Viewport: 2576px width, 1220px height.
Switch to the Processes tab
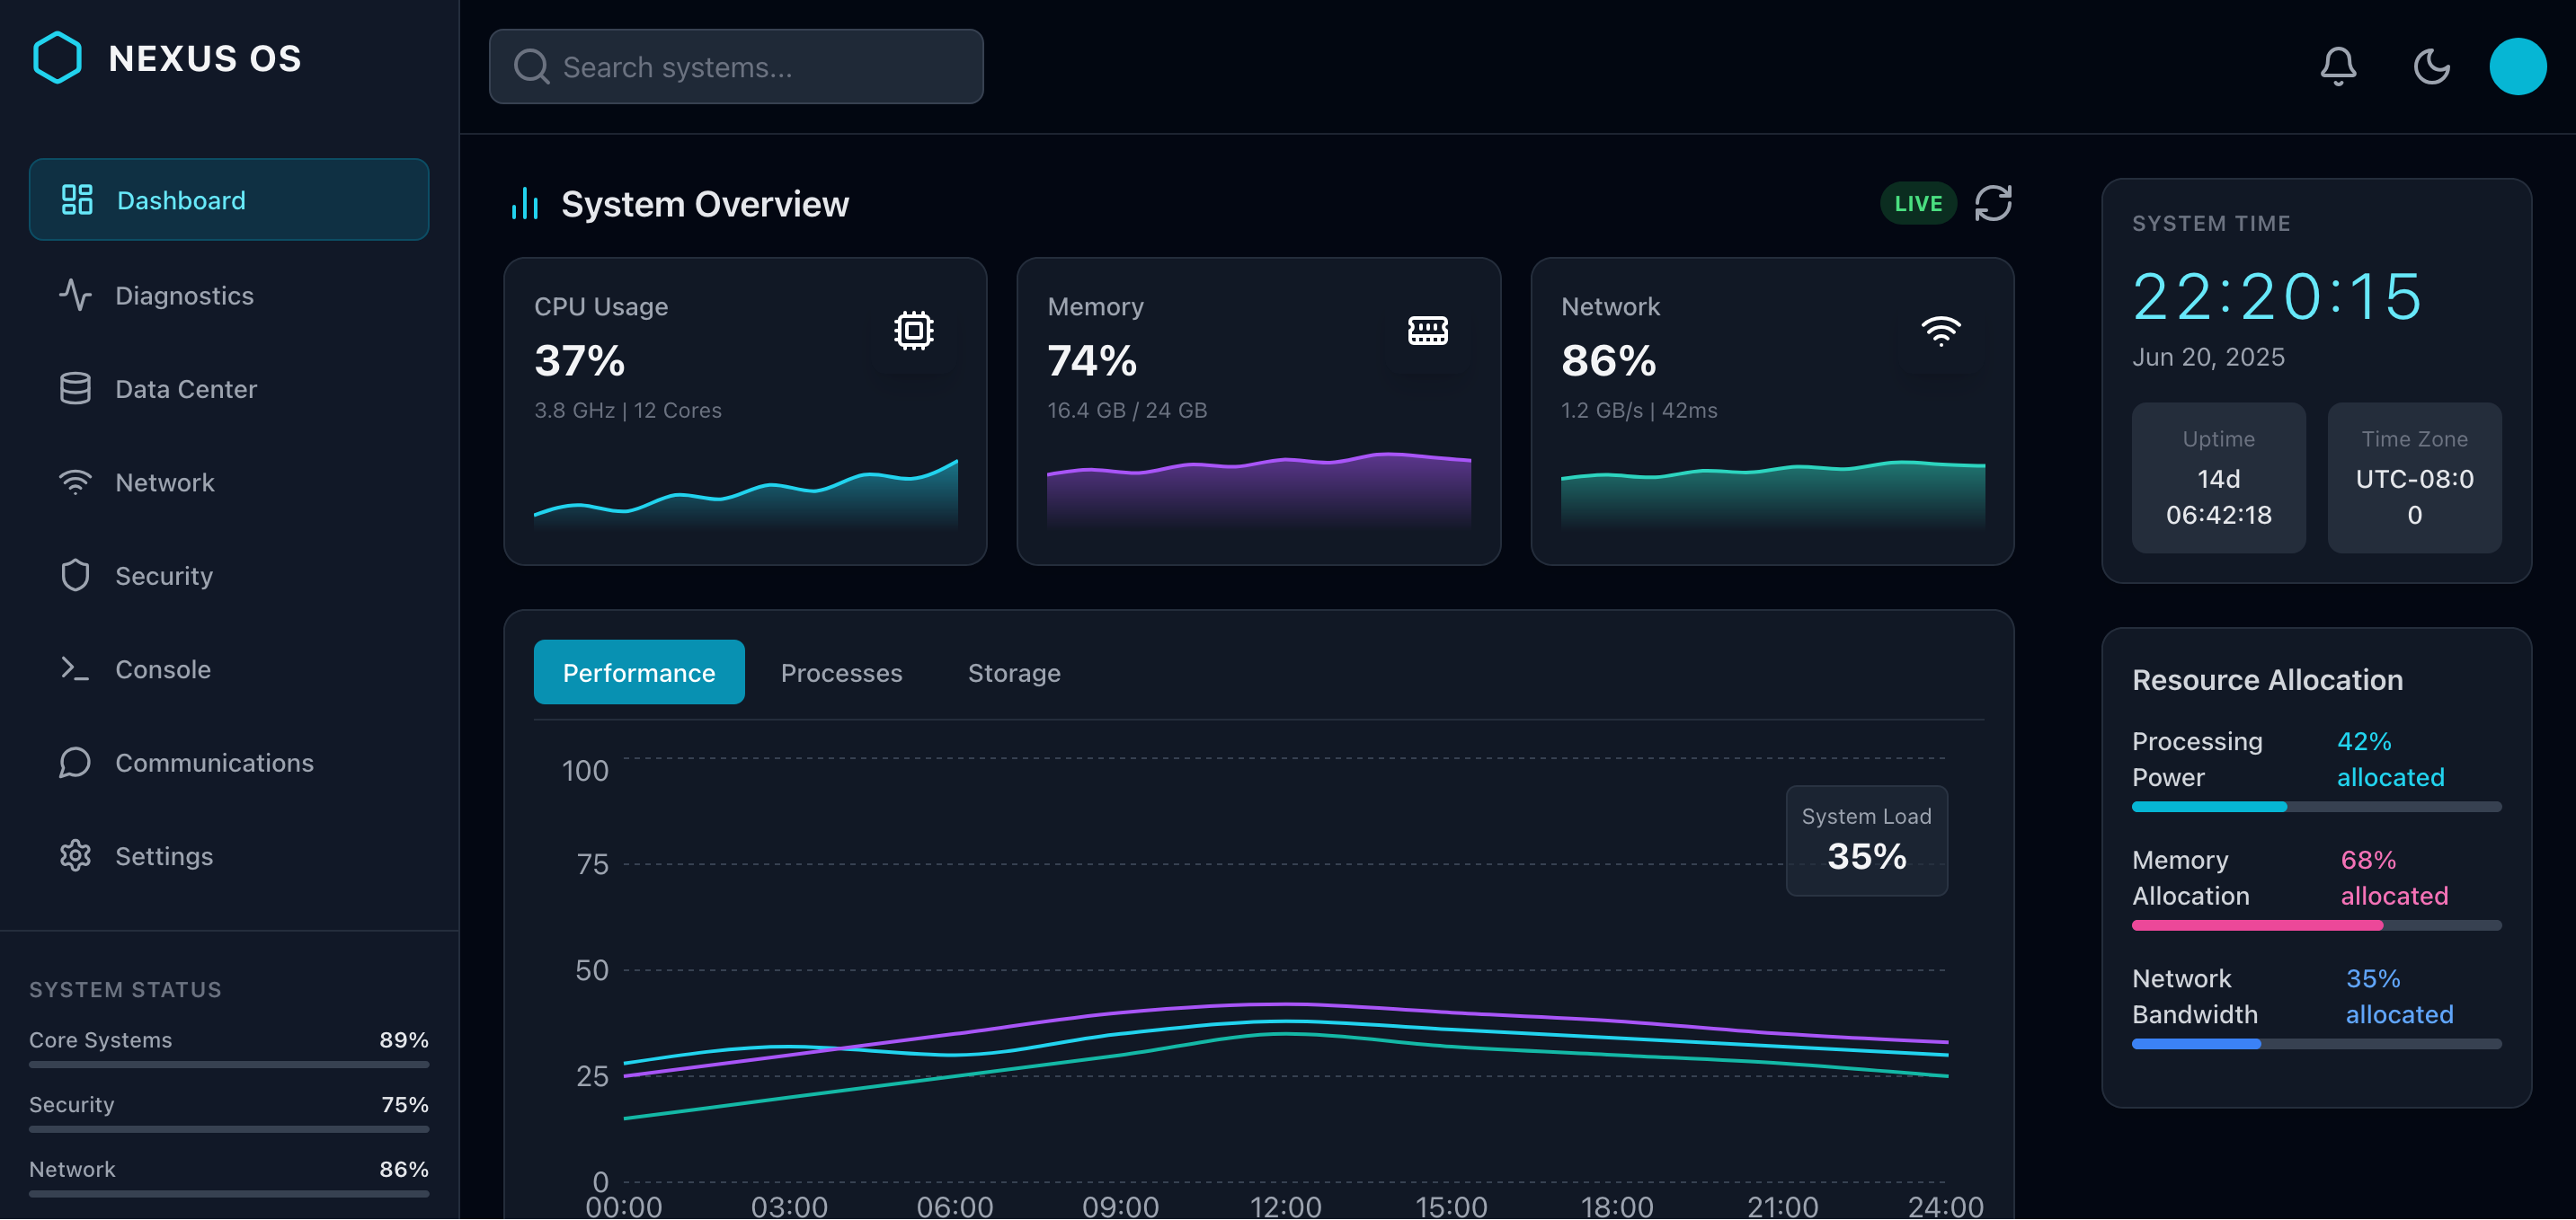(x=841, y=673)
